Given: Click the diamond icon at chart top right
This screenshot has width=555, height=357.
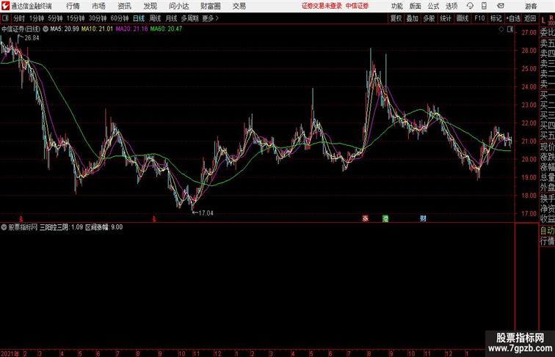Looking at the screenshot, I should (501, 29).
